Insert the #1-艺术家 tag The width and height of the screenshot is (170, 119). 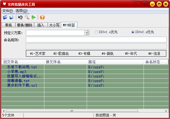38,54
